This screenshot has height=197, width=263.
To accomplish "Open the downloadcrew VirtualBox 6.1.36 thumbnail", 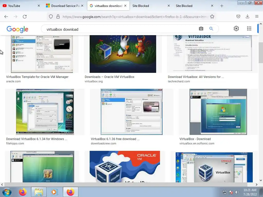I will (131, 112).
